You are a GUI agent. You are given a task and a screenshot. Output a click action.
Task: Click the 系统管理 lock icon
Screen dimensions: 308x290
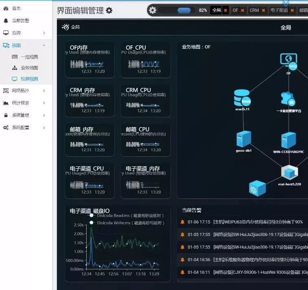6,115
